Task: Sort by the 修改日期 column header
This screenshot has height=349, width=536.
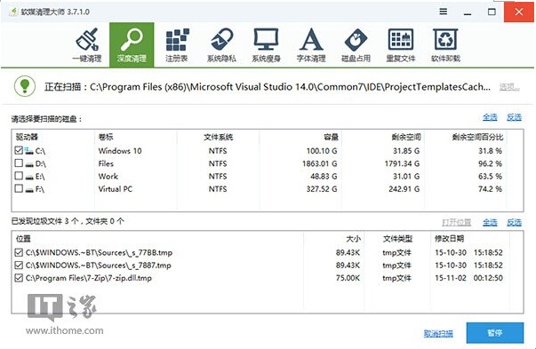Action: point(449,238)
